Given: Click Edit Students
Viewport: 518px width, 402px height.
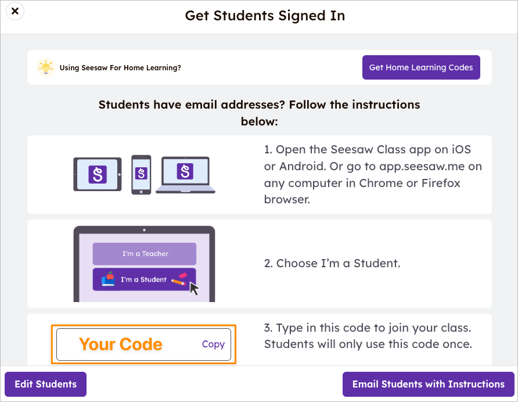Looking at the screenshot, I should click(x=45, y=384).
